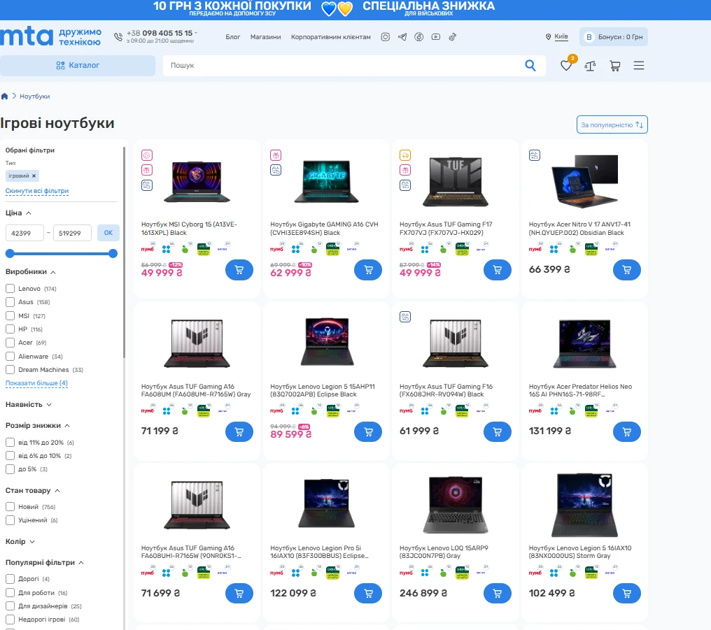Check the Asus manufacturer checkbox
Screen dimensions: 711x630
pyautogui.click(x=10, y=302)
